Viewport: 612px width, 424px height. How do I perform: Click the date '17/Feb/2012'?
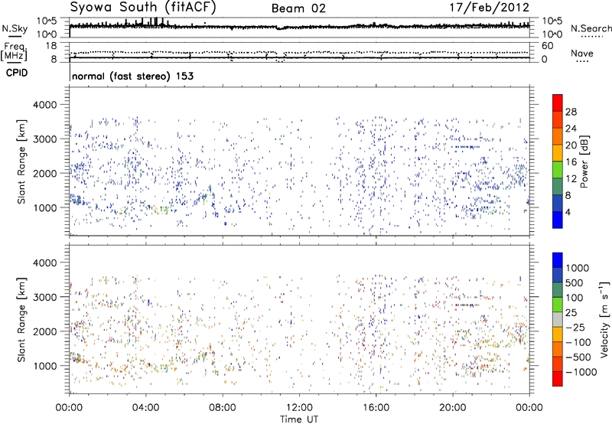click(490, 8)
